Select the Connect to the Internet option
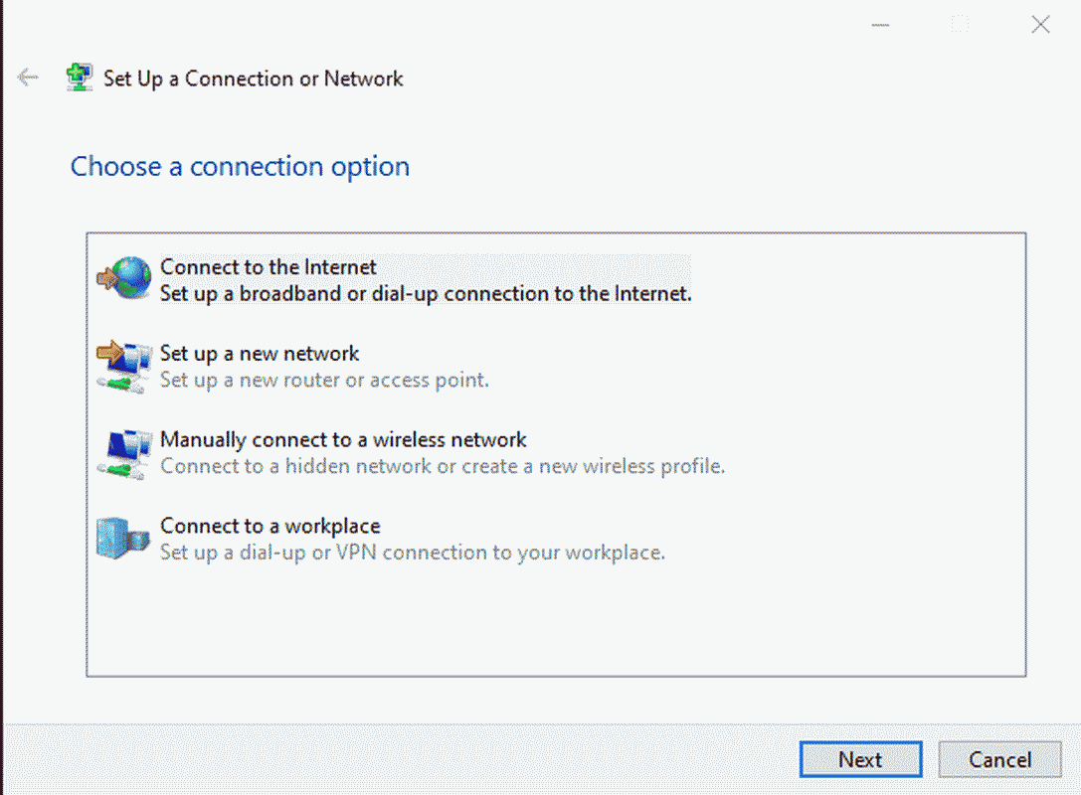This screenshot has height=795, width=1081. (x=426, y=279)
